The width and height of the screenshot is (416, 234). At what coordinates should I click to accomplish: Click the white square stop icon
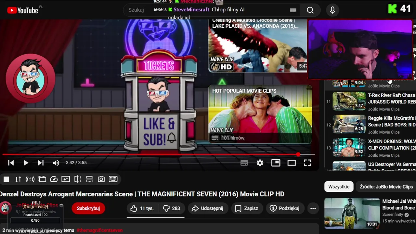6,179
